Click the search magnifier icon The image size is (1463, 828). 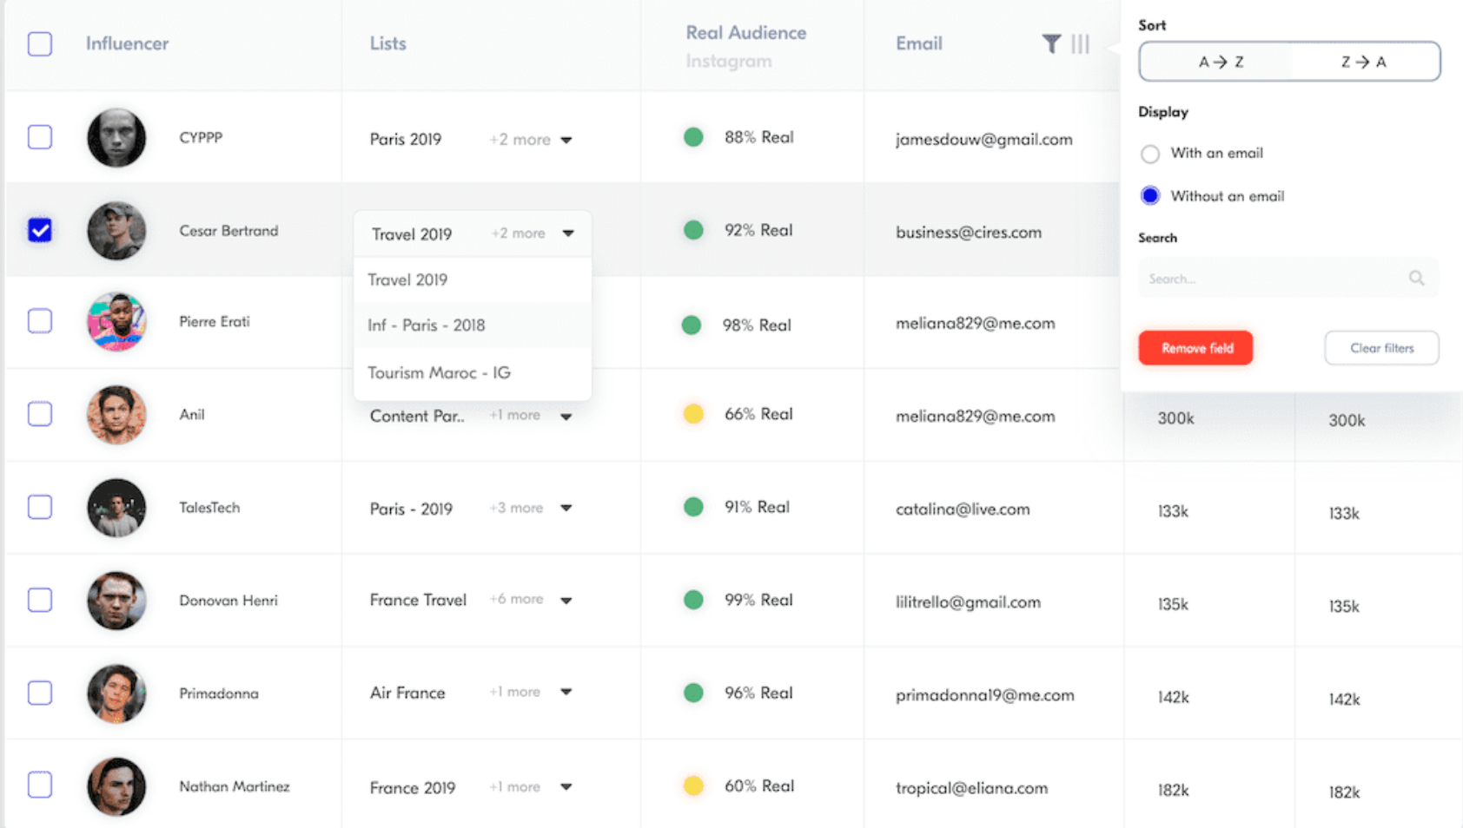pyautogui.click(x=1416, y=279)
